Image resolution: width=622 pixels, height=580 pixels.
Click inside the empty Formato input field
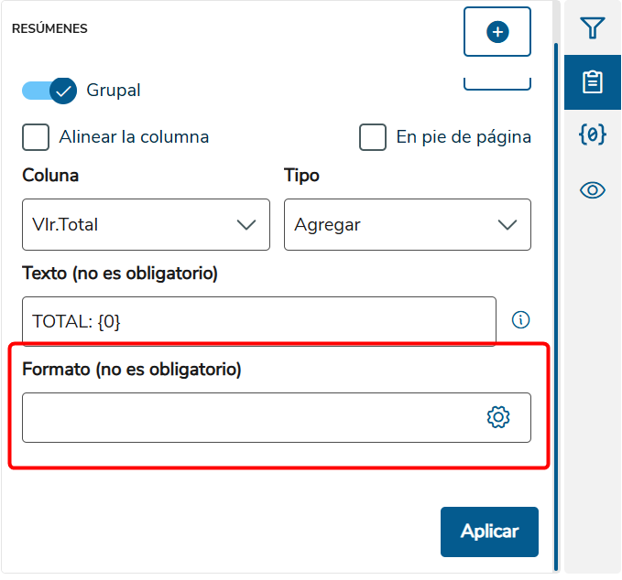tap(277, 417)
